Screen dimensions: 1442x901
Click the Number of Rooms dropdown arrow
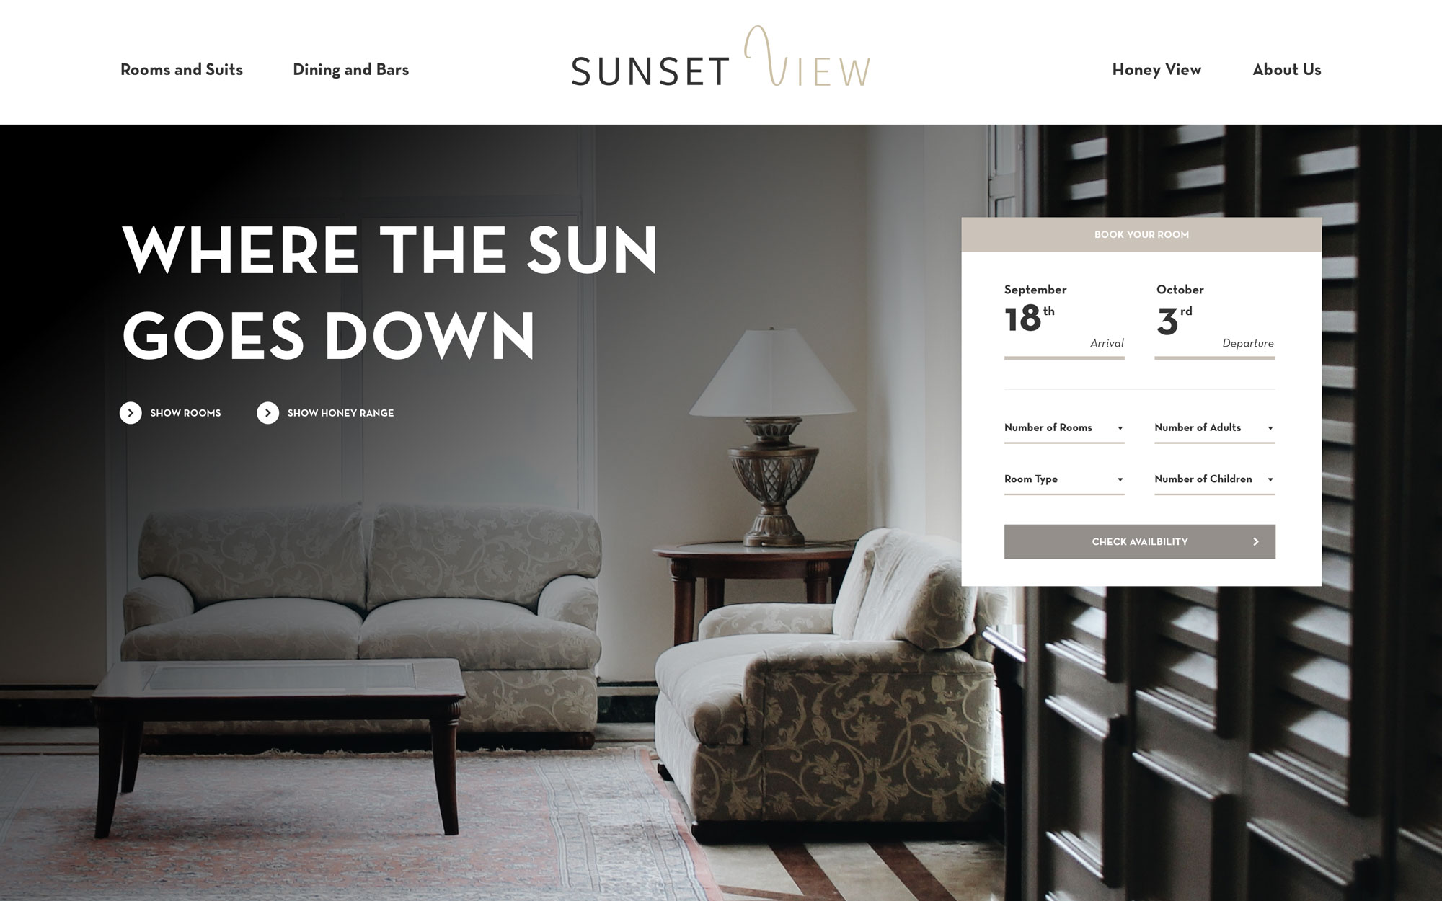pyautogui.click(x=1119, y=427)
